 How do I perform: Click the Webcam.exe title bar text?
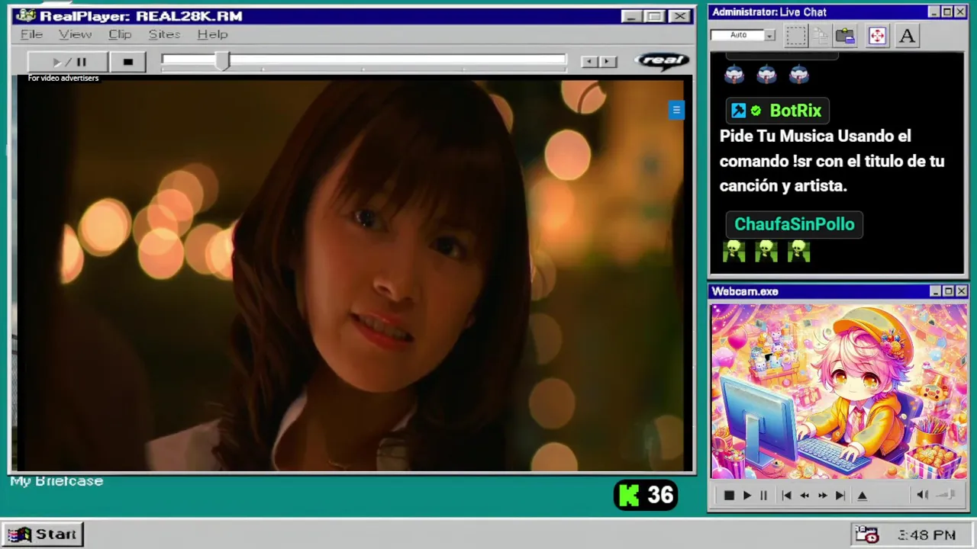click(x=745, y=291)
